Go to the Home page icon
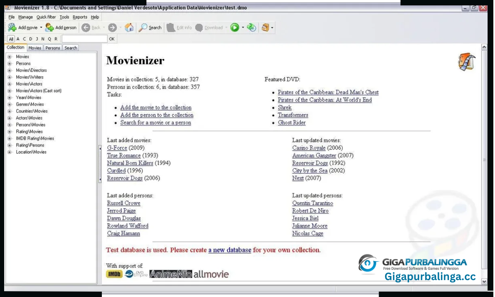This screenshot has width=495, height=297. (x=129, y=28)
